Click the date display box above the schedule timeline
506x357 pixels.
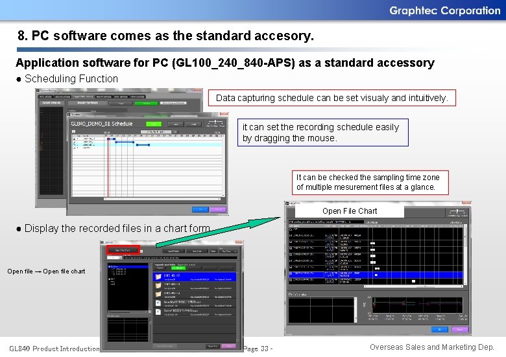coord(156,132)
